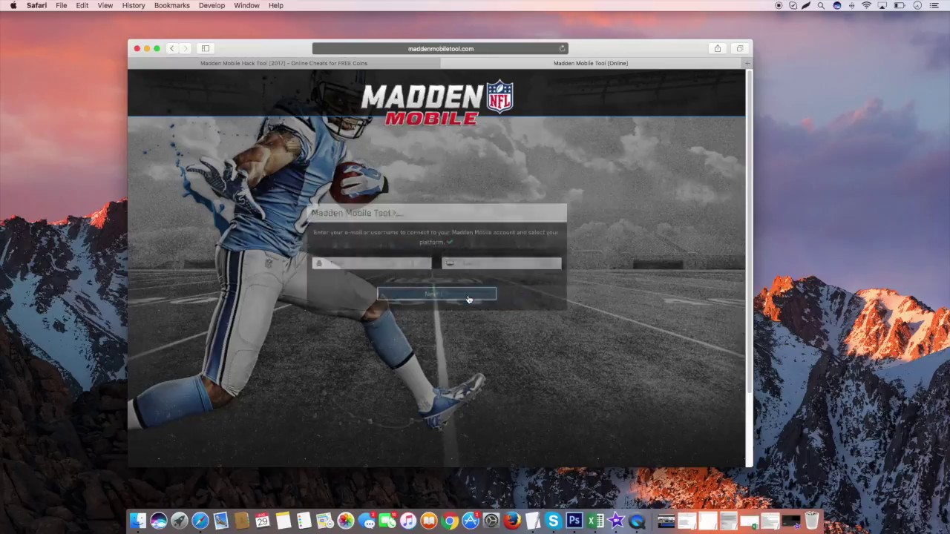Image resolution: width=950 pixels, height=534 pixels.
Task: Open the Help menu
Action: [276, 5]
